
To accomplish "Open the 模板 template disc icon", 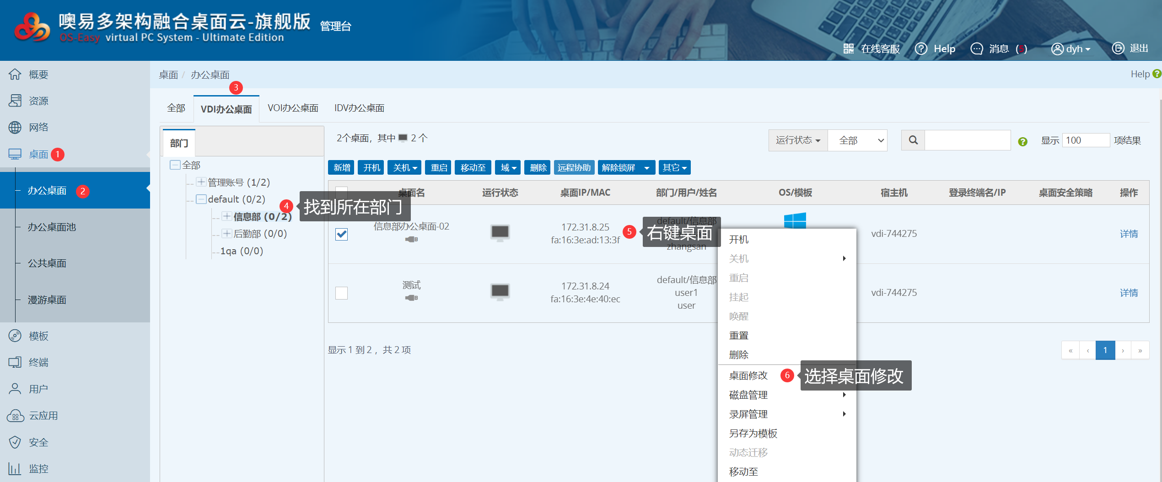I will click(x=15, y=336).
